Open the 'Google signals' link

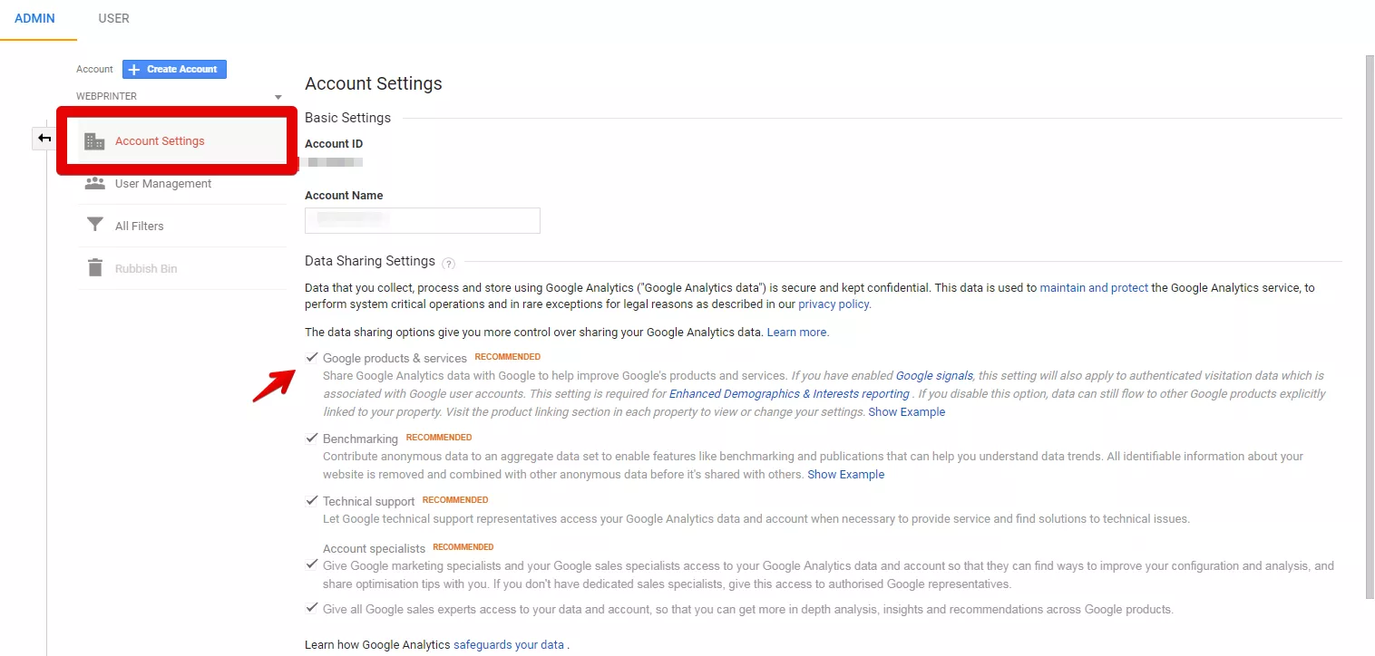(934, 375)
